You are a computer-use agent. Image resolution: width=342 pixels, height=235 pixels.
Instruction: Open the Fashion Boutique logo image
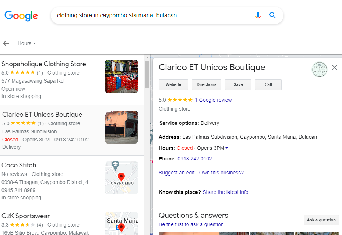319,69
